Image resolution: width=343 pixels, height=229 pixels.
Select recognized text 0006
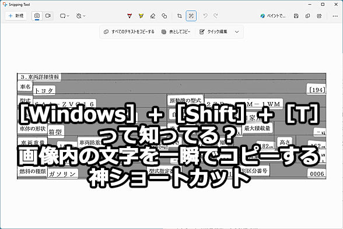point(317,174)
